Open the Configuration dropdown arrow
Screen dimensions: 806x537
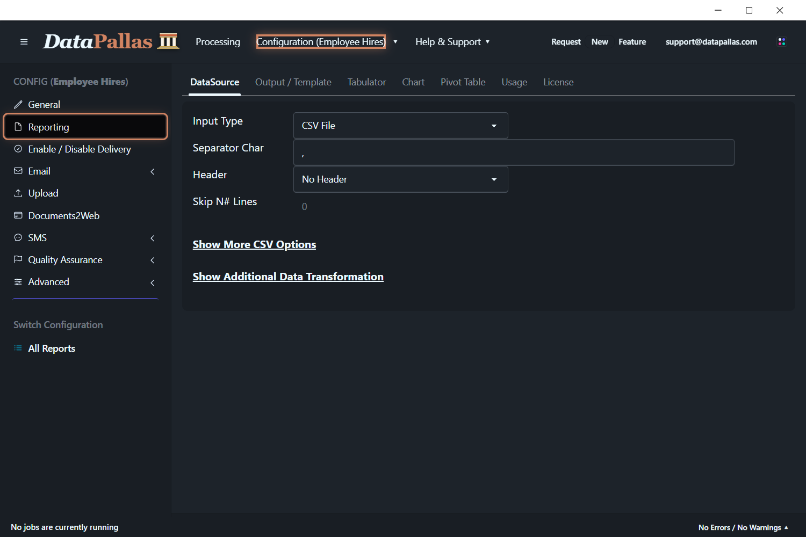pos(395,42)
